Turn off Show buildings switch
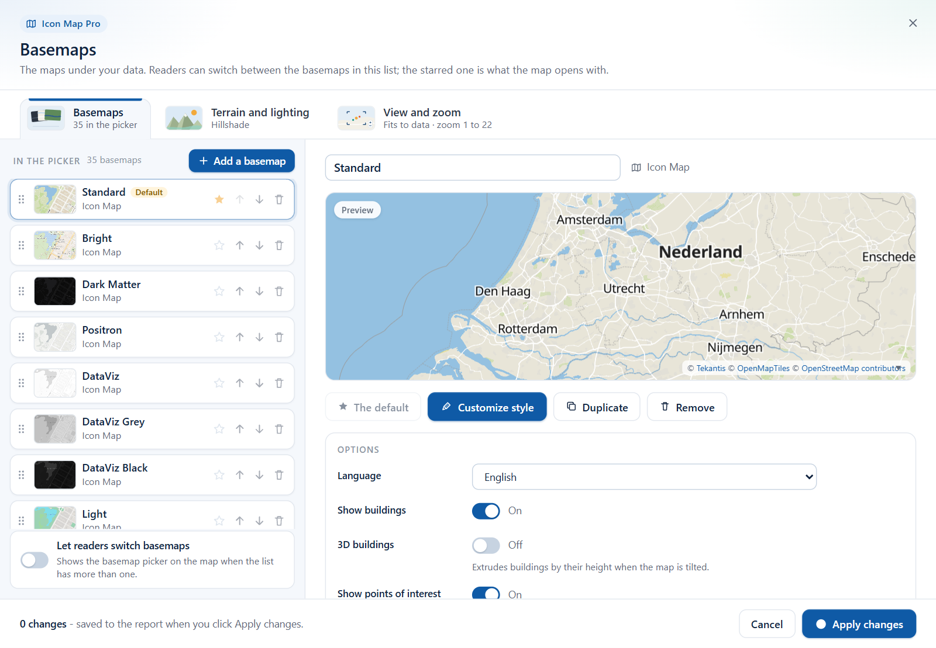Image resolution: width=936 pixels, height=648 pixels. click(486, 511)
